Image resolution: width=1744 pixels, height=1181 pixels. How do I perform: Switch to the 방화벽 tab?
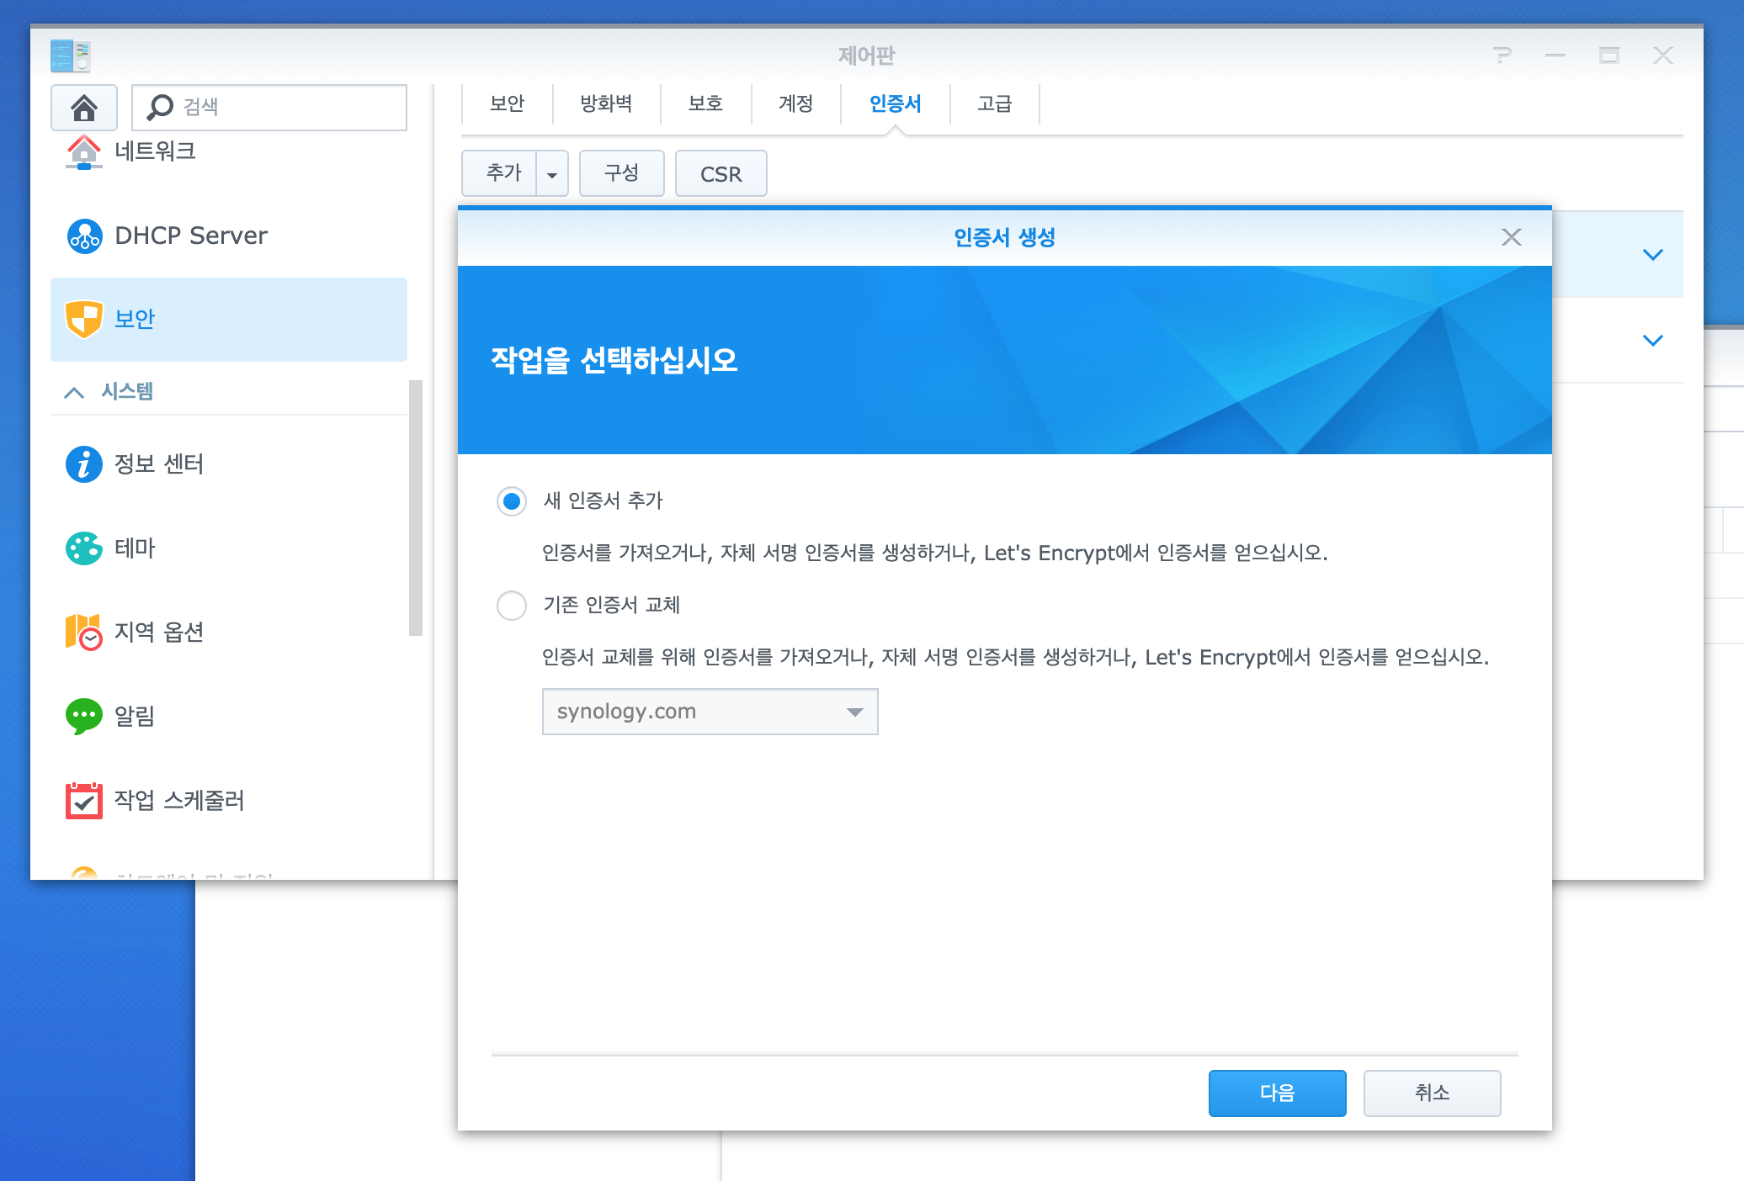(x=606, y=103)
